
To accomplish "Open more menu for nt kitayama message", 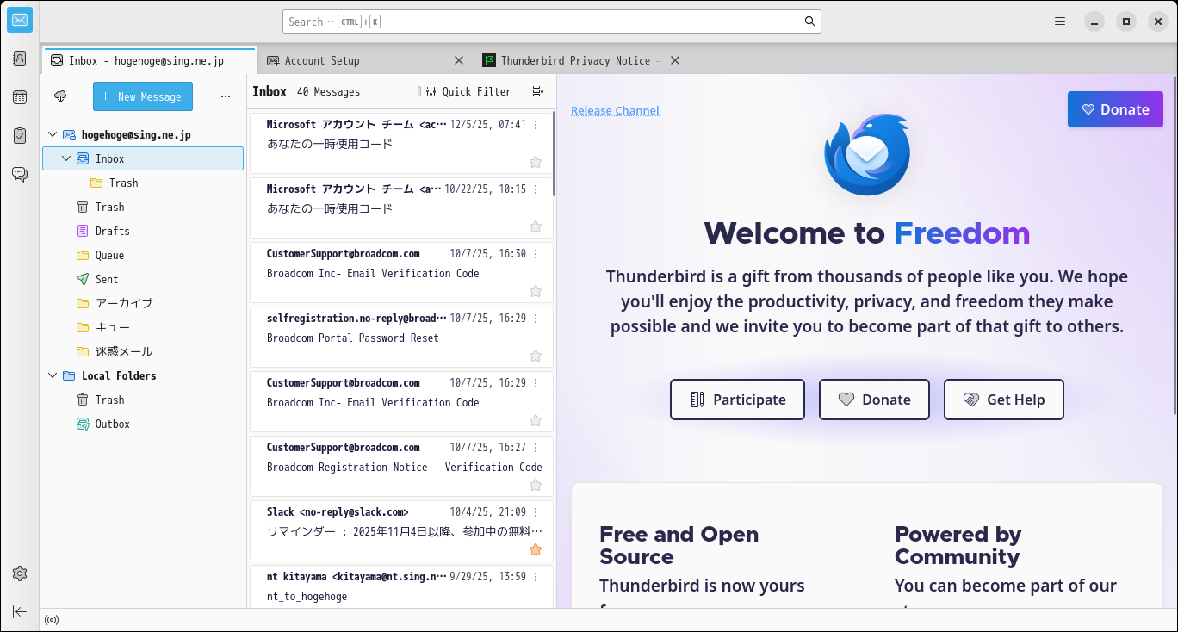I will point(536,576).
